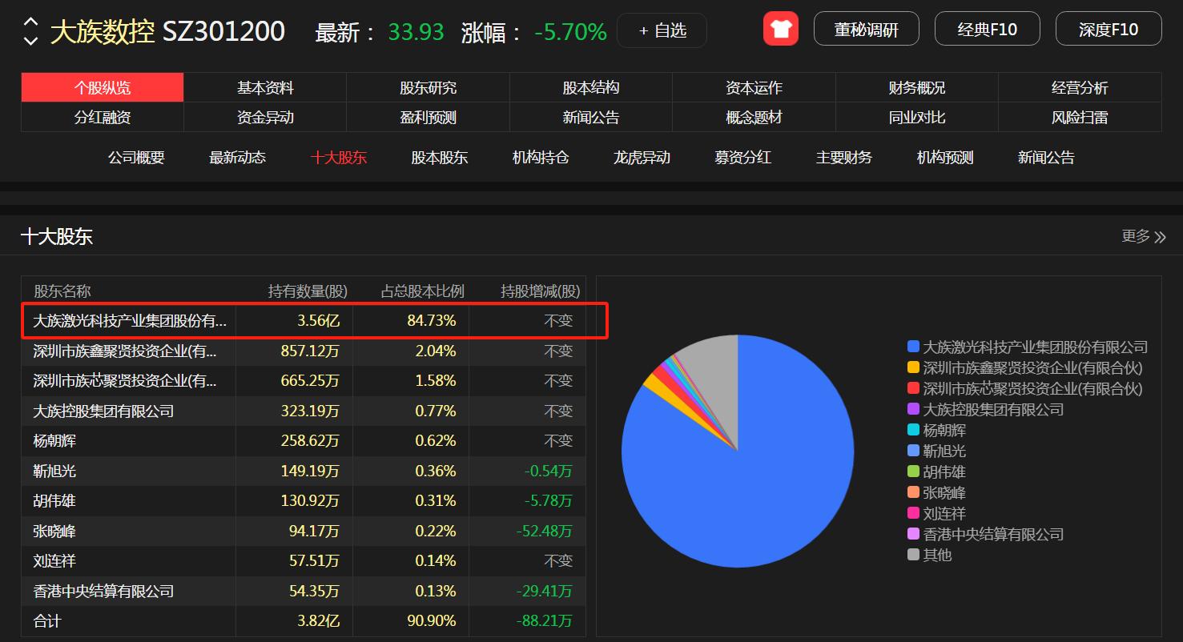Open the 风险扫雷 tab

click(x=1079, y=118)
